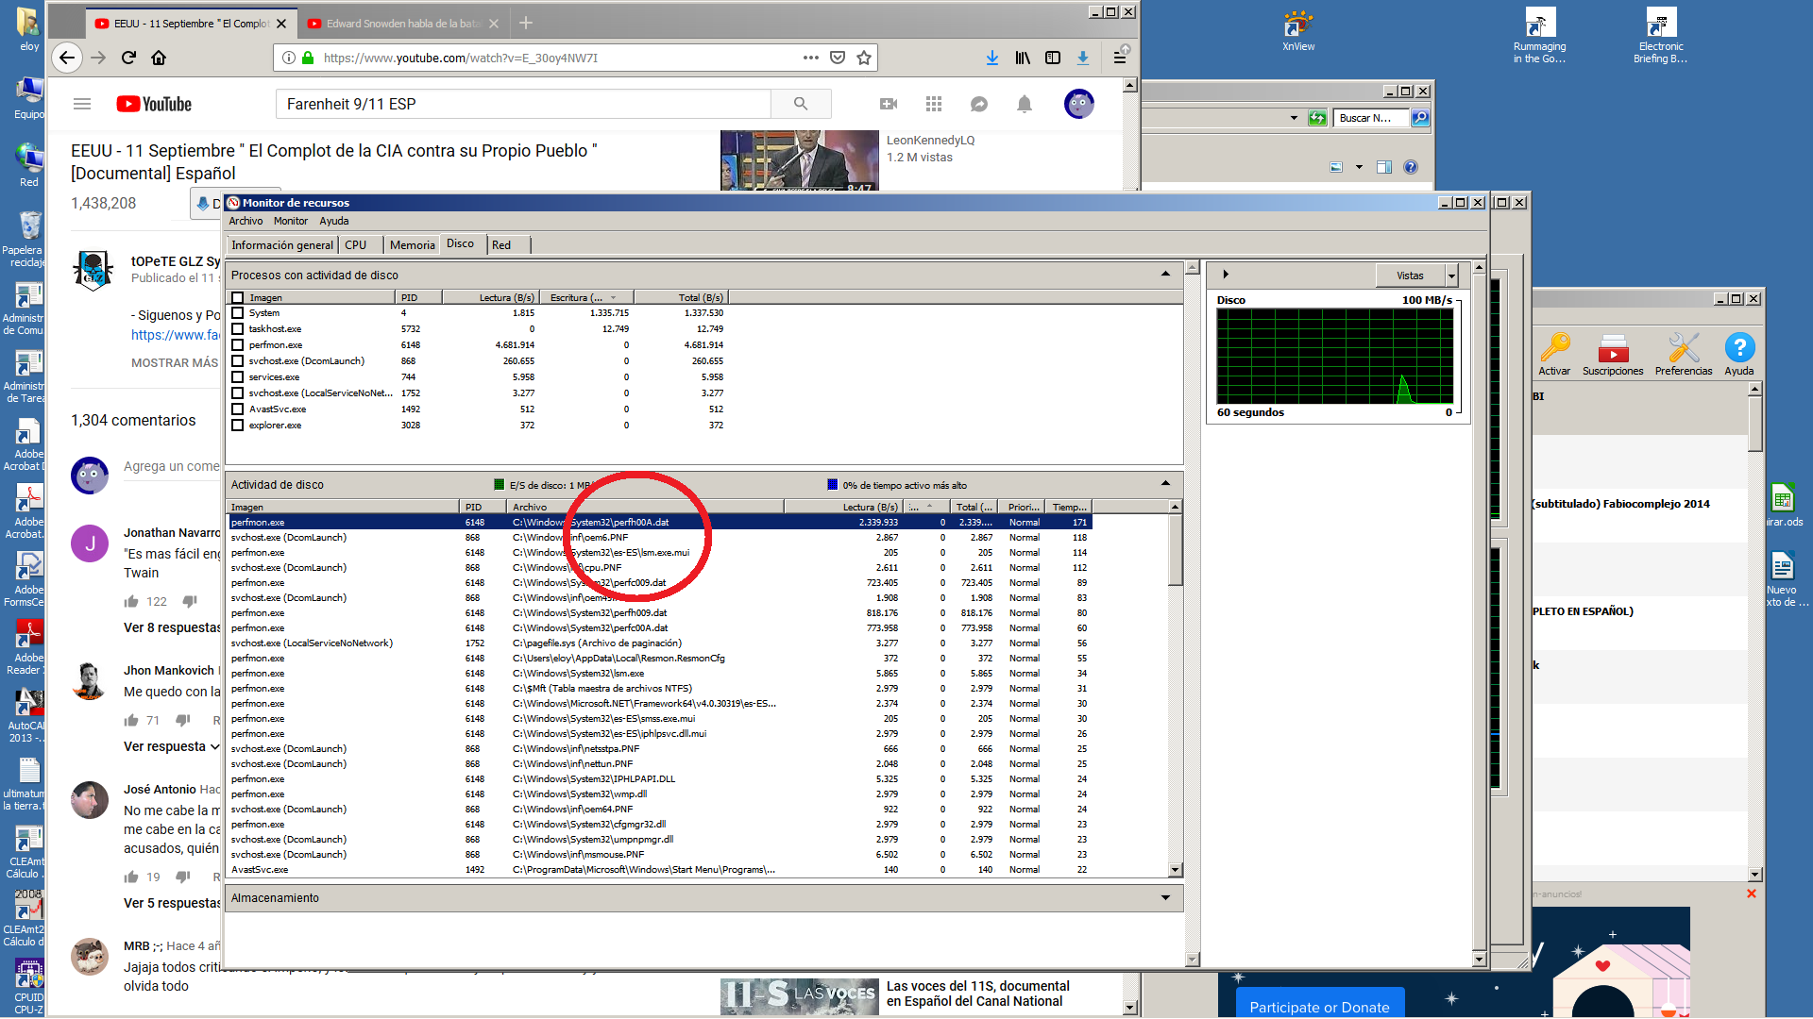Open YouTube notifications bell
The image size is (1813, 1019).
click(x=1024, y=104)
